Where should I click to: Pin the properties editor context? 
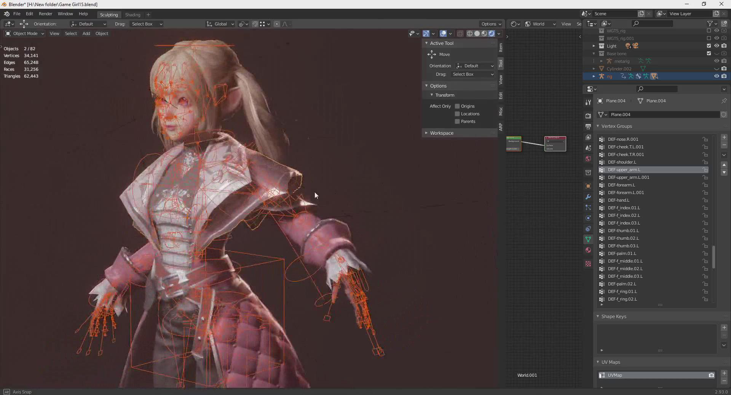[724, 101]
